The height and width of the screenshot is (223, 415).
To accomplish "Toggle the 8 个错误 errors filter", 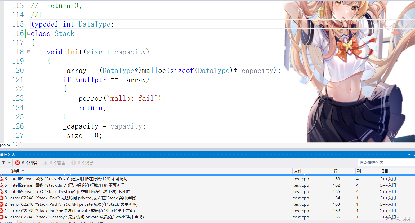I will click(26, 163).
